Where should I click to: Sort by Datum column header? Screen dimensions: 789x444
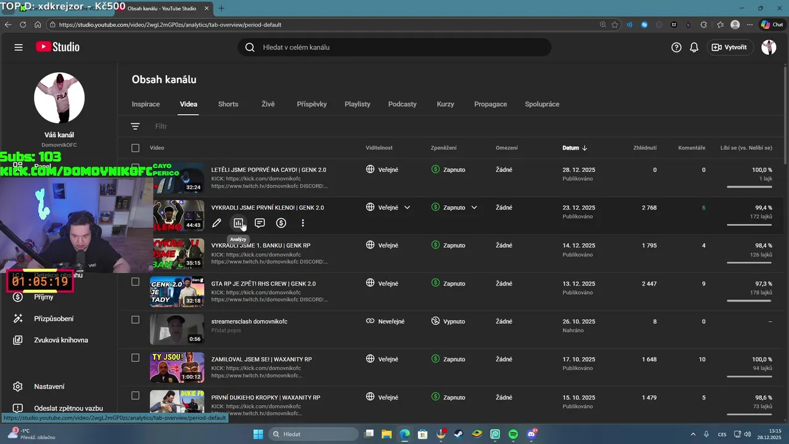(x=574, y=148)
